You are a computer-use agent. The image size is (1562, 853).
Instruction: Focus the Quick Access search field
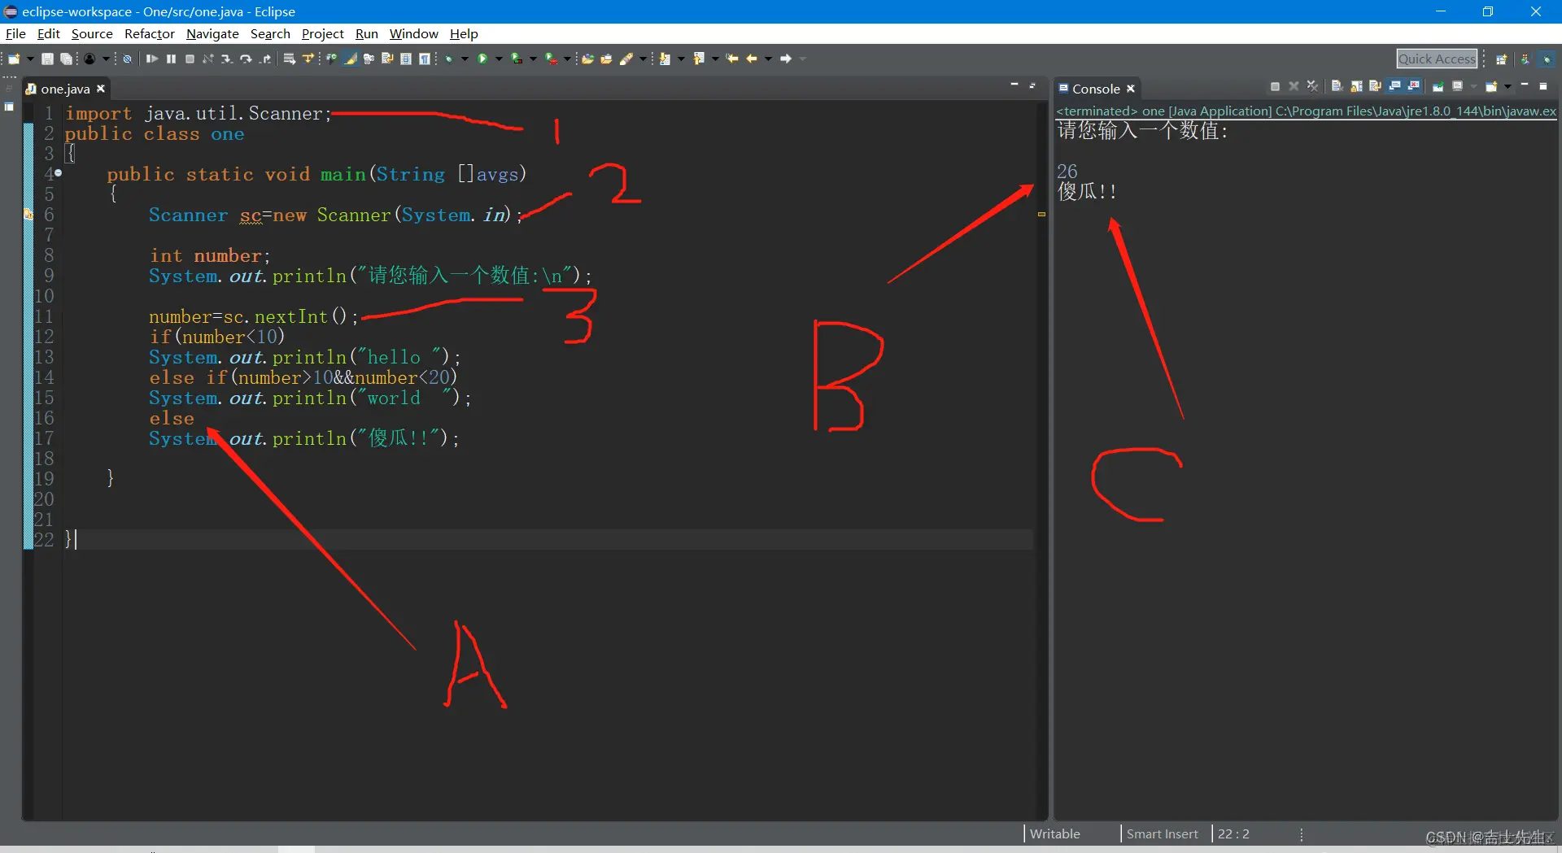click(1437, 59)
